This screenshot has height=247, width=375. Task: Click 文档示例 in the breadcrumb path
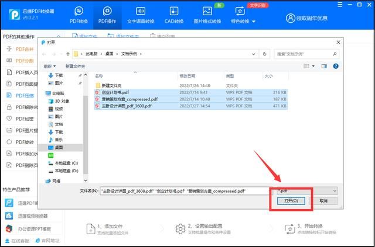(x=129, y=54)
